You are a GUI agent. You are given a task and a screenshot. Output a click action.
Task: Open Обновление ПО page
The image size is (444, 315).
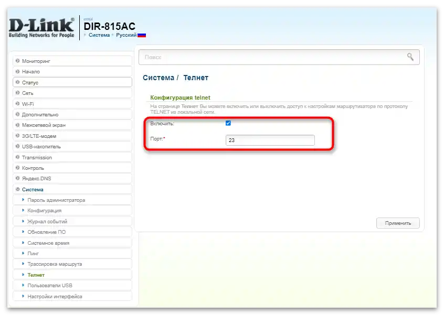[72, 232]
